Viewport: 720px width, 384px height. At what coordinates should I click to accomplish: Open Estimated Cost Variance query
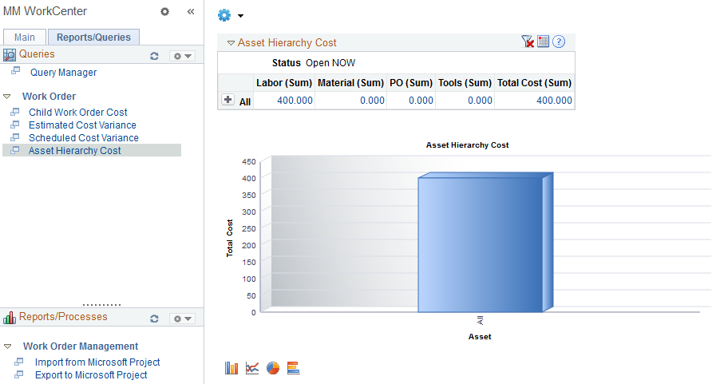click(x=82, y=125)
